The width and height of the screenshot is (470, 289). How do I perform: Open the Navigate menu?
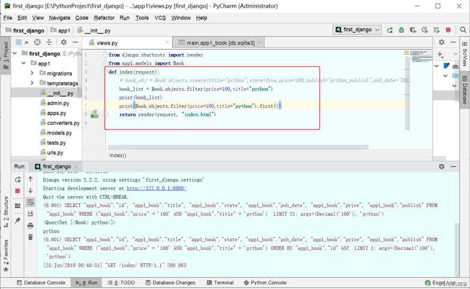tap(59, 17)
